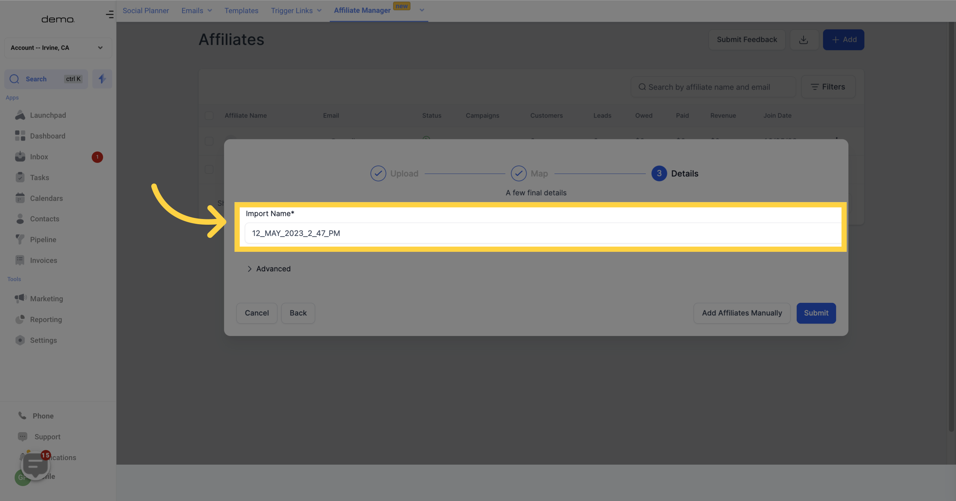956x501 pixels.
Task: Open Marketing in sidebar
Action: (x=47, y=299)
